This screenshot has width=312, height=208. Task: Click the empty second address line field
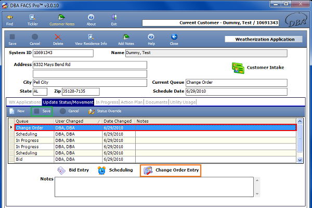[x=90, y=74]
